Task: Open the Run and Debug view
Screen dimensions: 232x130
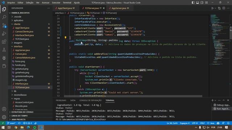Action: pos(4,34)
